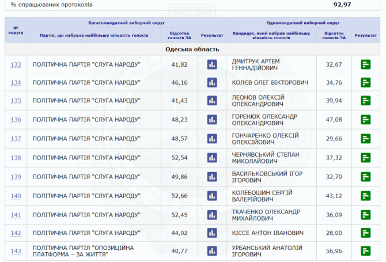The height and width of the screenshot is (262, 386).
Task: Open candidate results list for Гончаренко Олексій
Action: pos(366,139)
